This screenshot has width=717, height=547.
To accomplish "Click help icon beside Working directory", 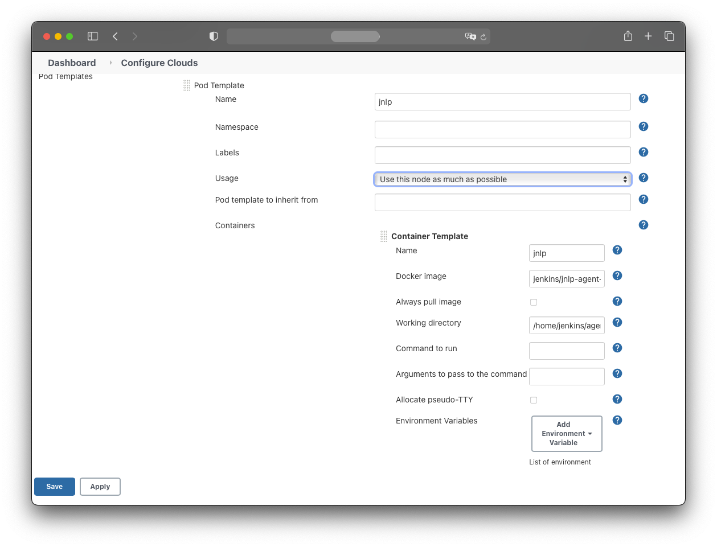I will 617,322.
